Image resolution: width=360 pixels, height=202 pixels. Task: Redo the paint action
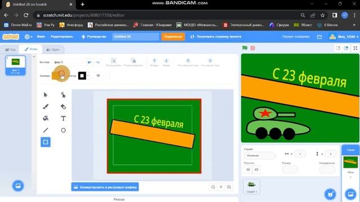pyautogui.click(x=97, y=62)
